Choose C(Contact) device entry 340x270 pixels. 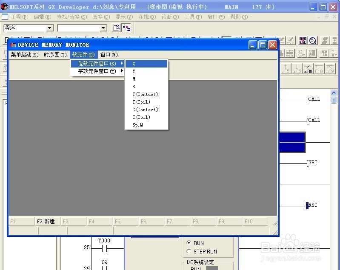[x=146, y=110]
